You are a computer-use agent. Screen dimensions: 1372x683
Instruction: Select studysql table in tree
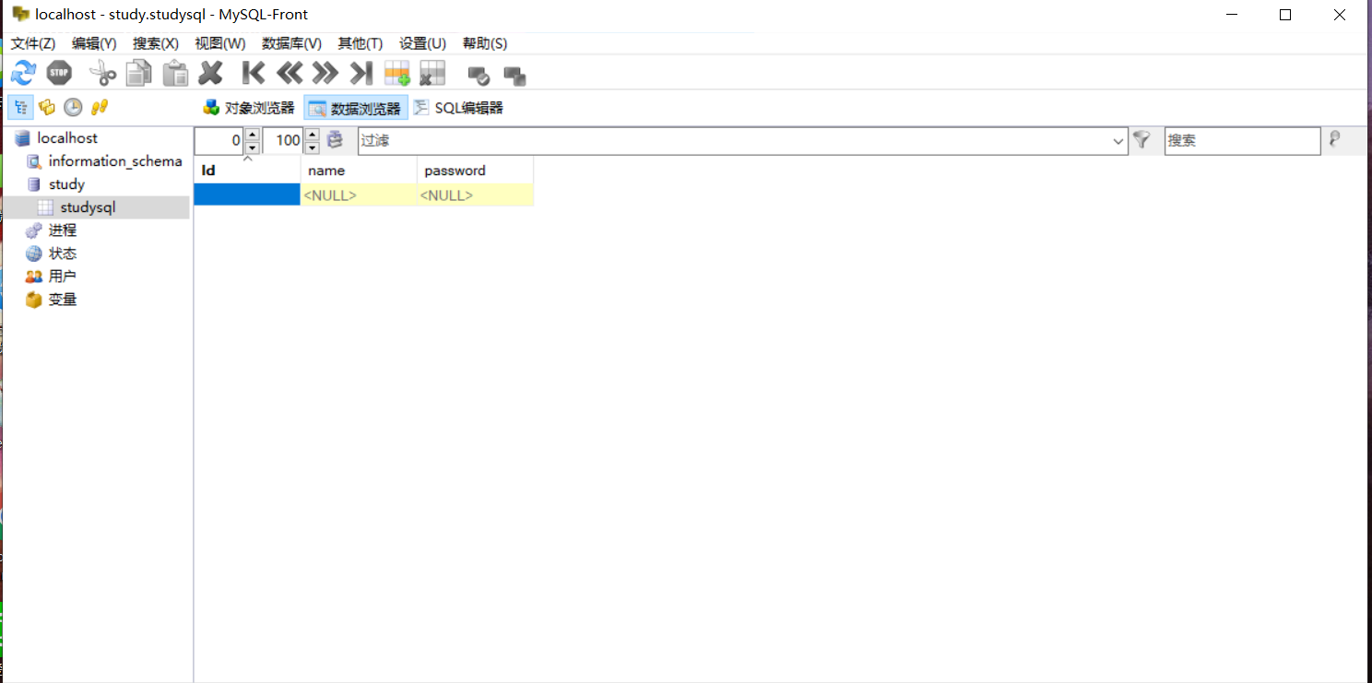click(88, 206)
